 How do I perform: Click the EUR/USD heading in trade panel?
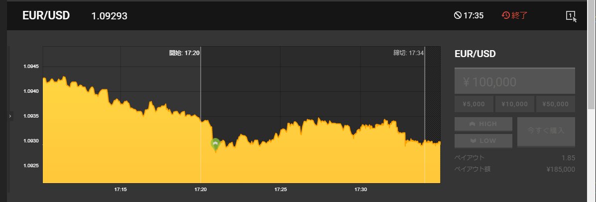coord(475,54)
